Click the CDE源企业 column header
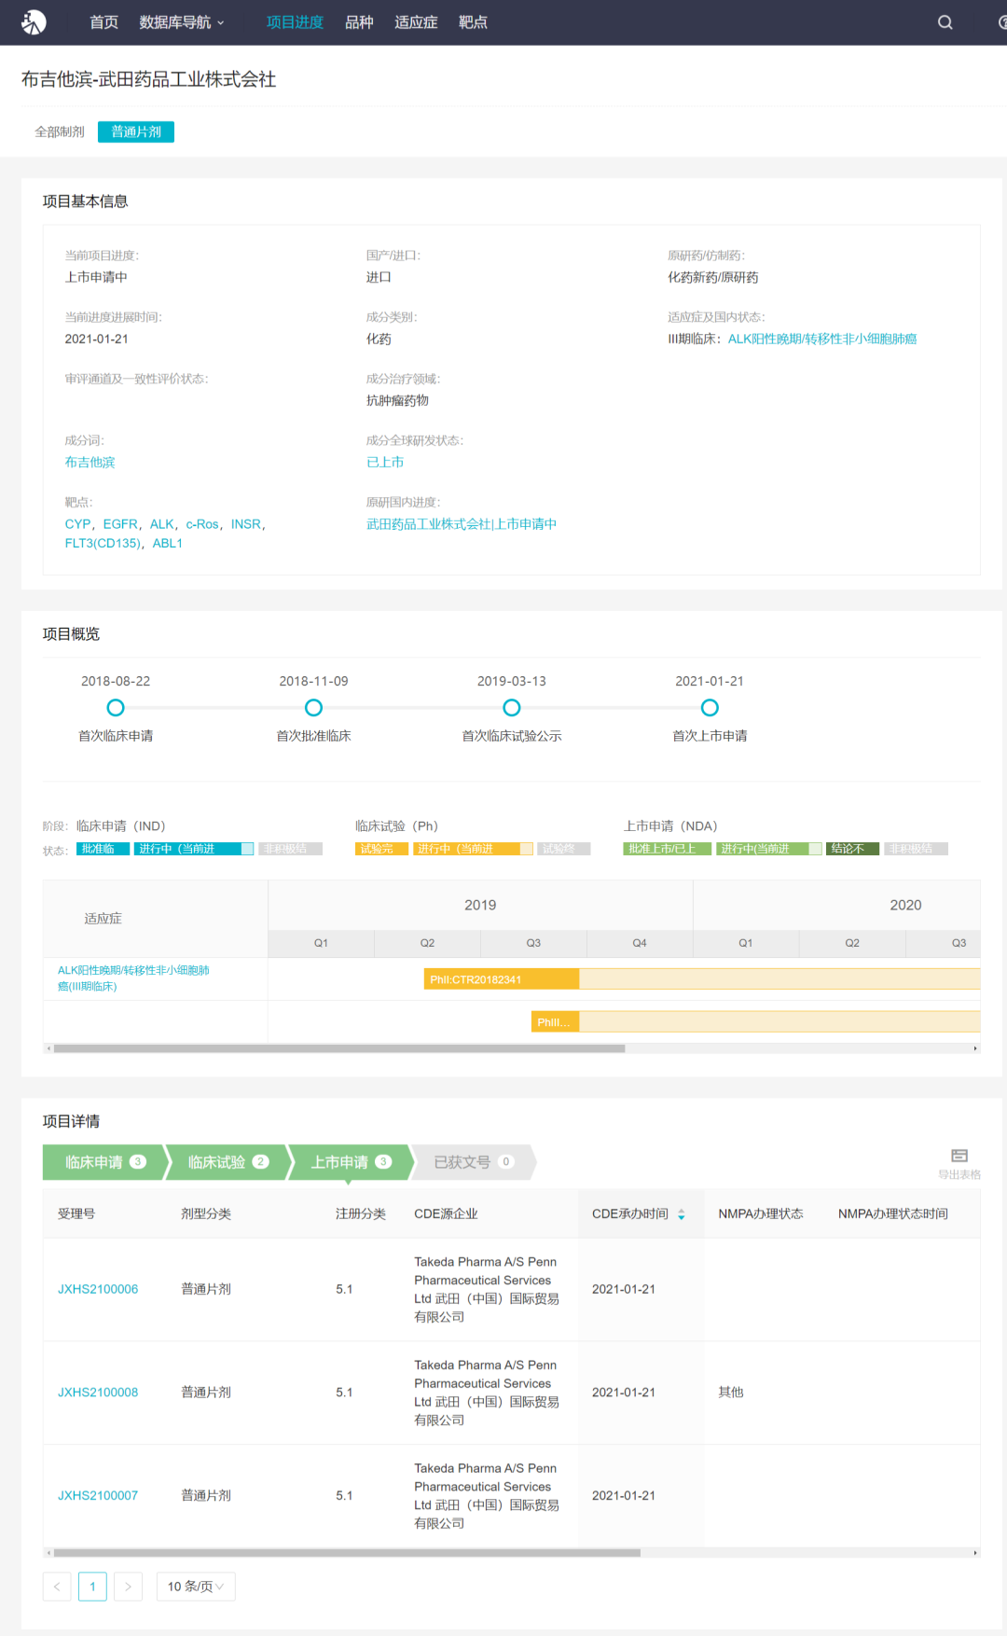Image resolution: width=1007 pixels, height=1636 pixels. pos(446,1214)
